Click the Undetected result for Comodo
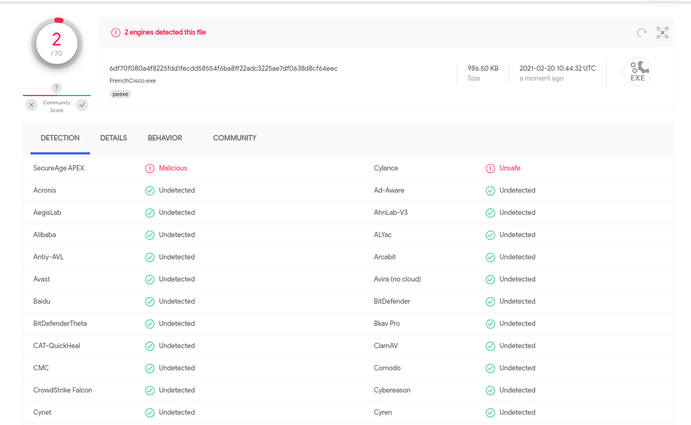 (x=518, y=368)
